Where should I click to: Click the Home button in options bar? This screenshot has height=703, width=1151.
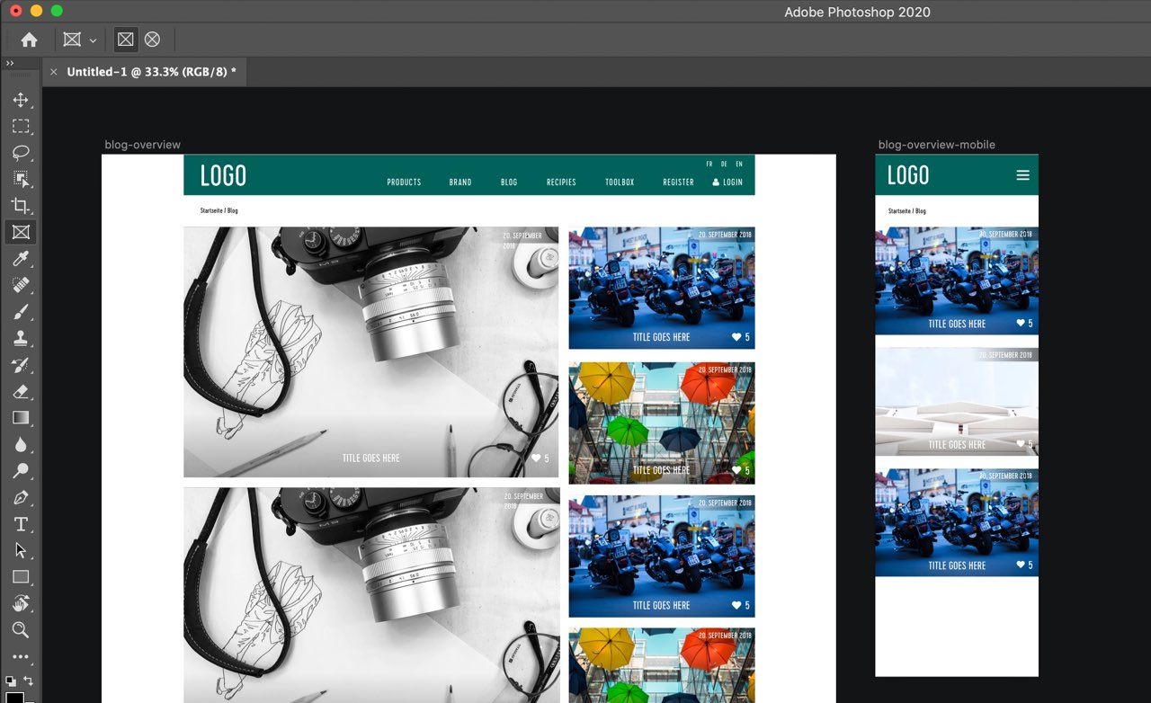click(29, 40)
